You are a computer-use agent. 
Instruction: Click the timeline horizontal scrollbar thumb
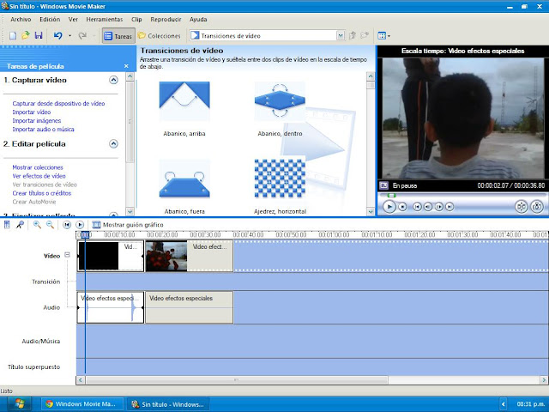237,380
